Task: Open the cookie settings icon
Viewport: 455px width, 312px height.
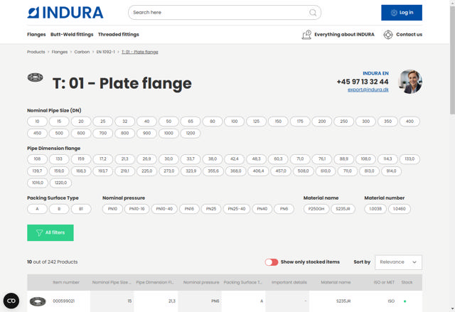Action: click(x=11, y=301)
